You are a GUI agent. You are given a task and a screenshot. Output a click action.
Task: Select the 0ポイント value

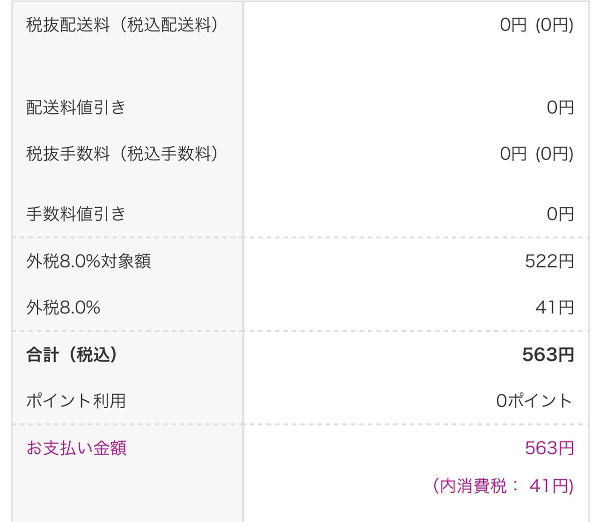coord(534,401)
